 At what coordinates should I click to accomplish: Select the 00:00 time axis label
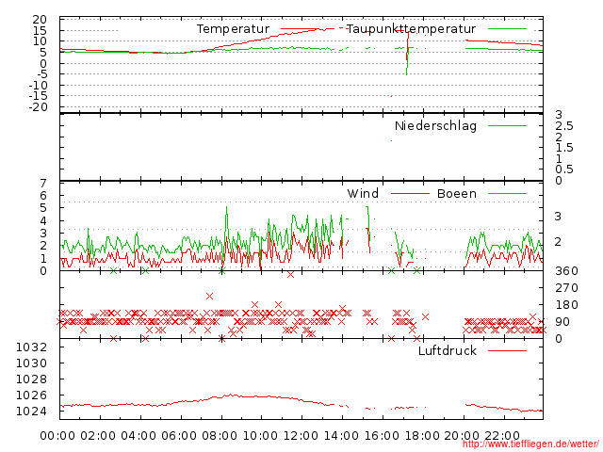coord(57,436)
